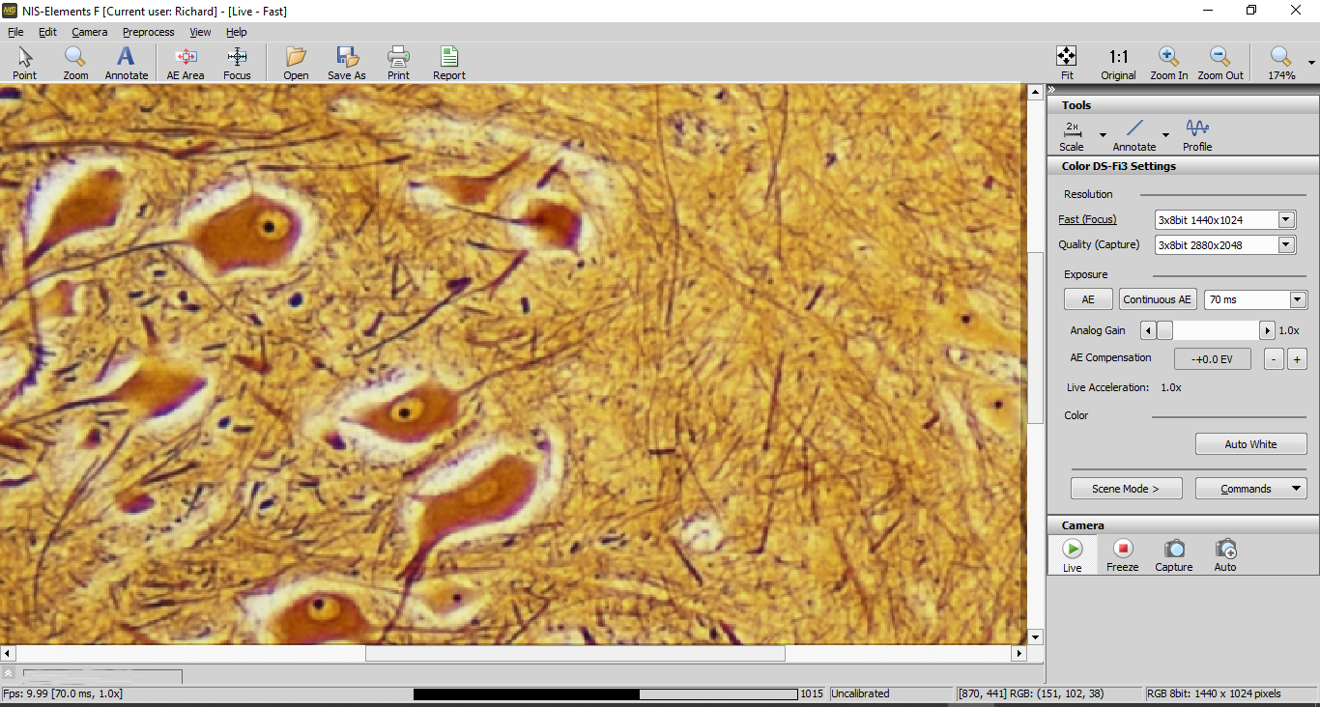Click the Analog Gain slider handle
This screenshot has height=707, width=1320.
coord(1165,330)
